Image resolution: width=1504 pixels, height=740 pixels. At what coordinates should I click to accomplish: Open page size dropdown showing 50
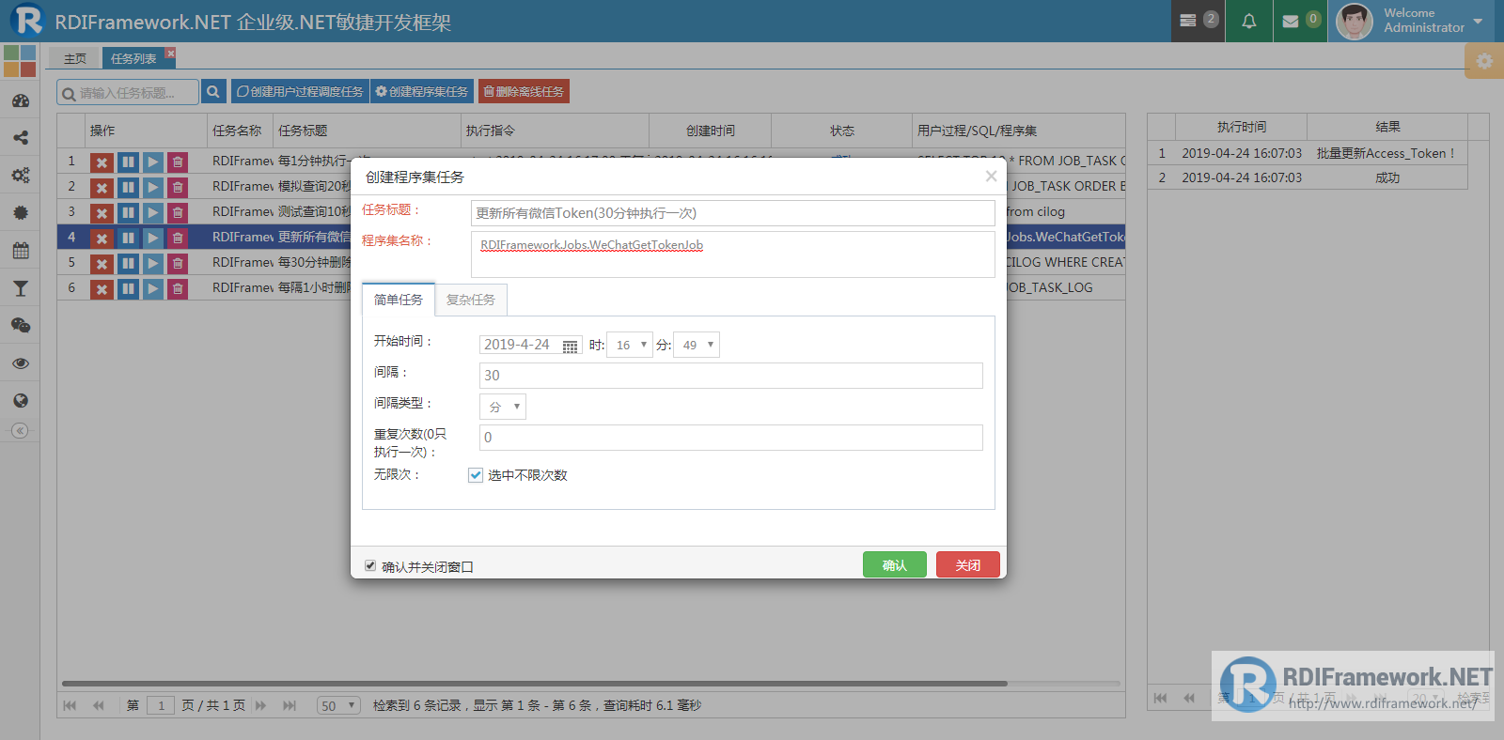pyautogui.click(x=338, y=705)
